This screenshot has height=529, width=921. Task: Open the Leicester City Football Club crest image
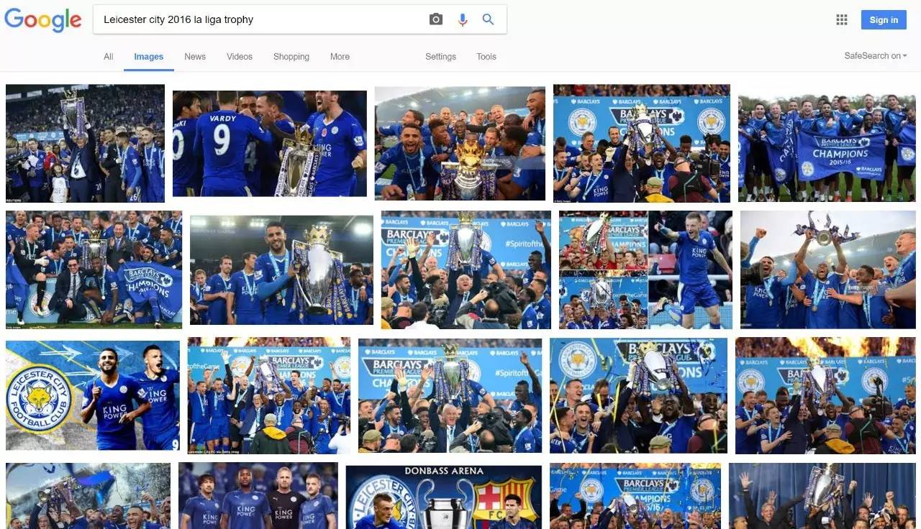(93, 395)
